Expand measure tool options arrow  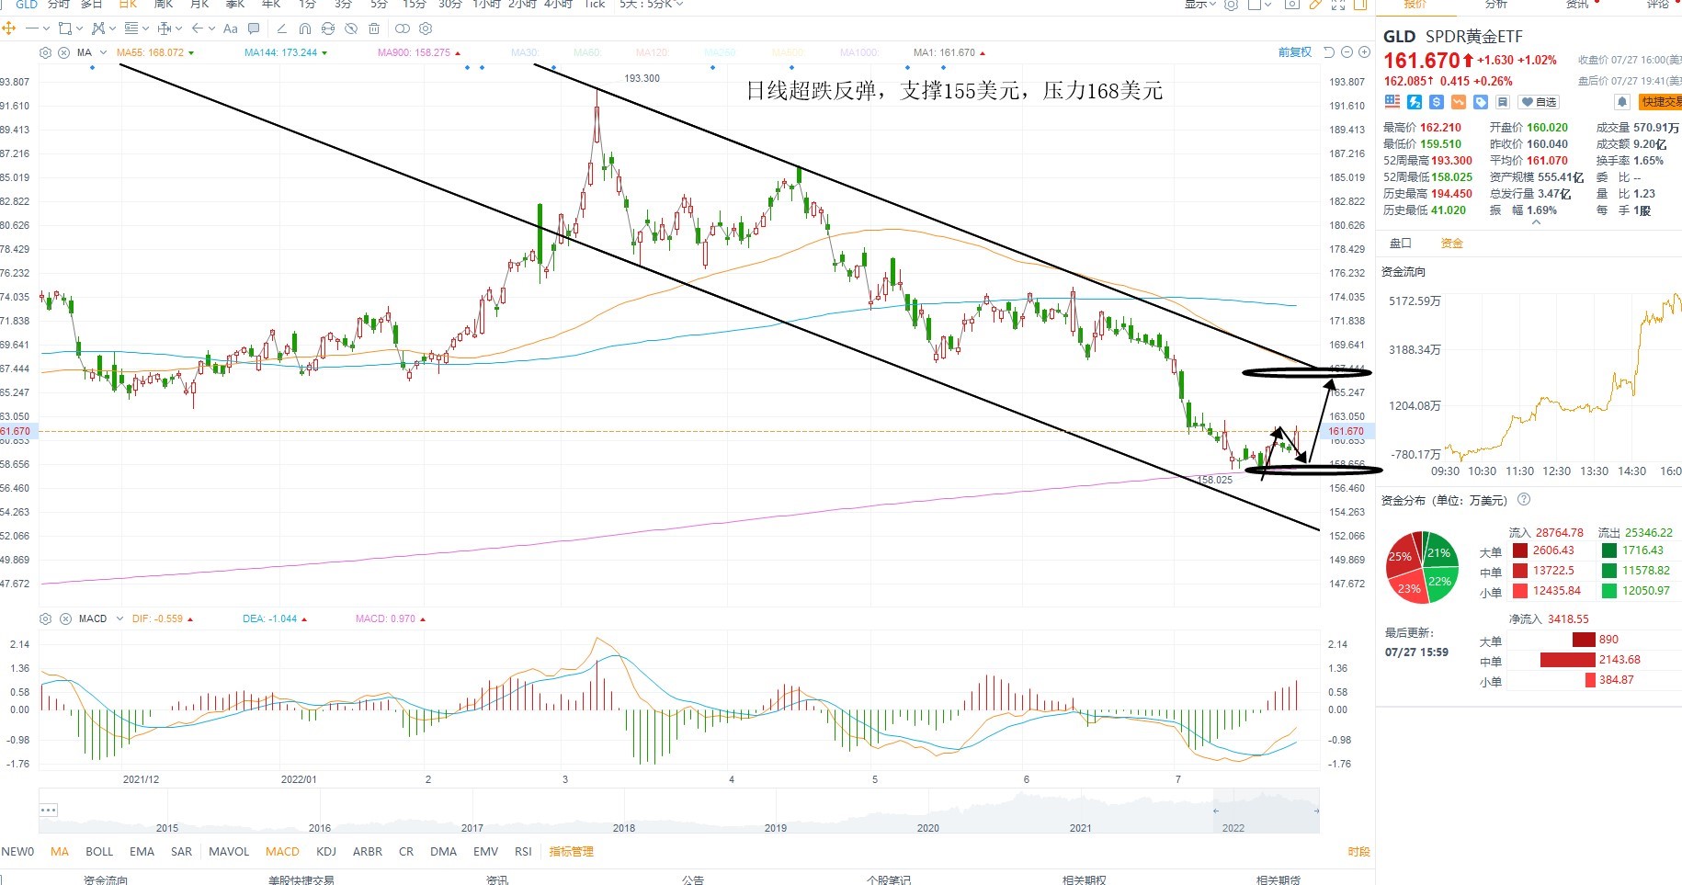coord(178,28)
